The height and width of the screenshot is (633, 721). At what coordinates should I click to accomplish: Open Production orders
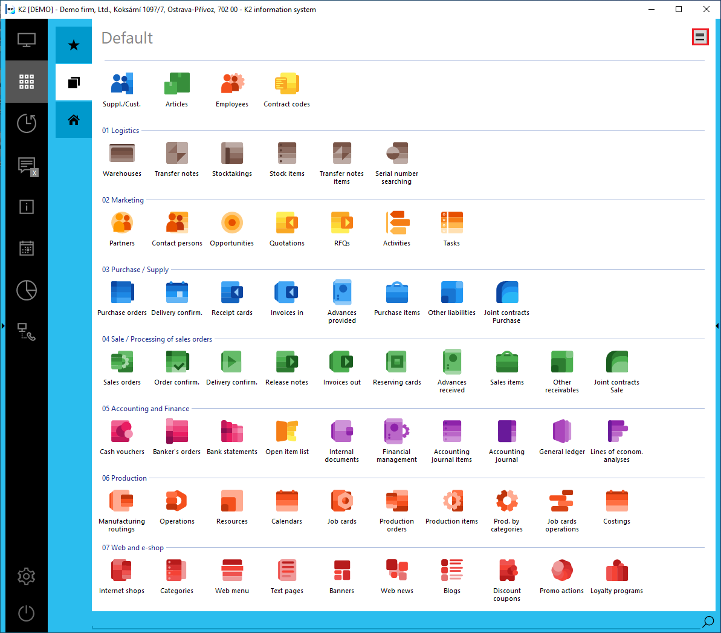396,511
